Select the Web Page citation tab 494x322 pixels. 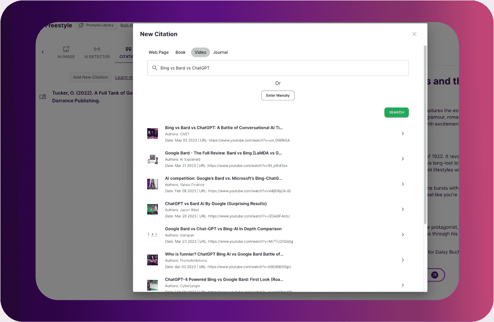coord(158,52)
